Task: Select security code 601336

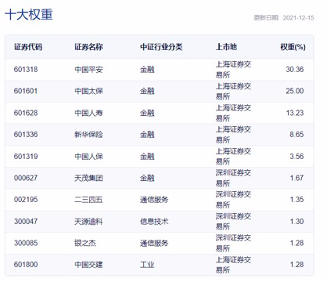Action: tap(26, 135)
